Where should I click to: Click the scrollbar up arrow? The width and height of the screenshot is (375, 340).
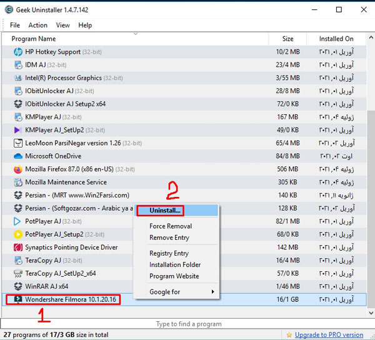tap(371, 37)
